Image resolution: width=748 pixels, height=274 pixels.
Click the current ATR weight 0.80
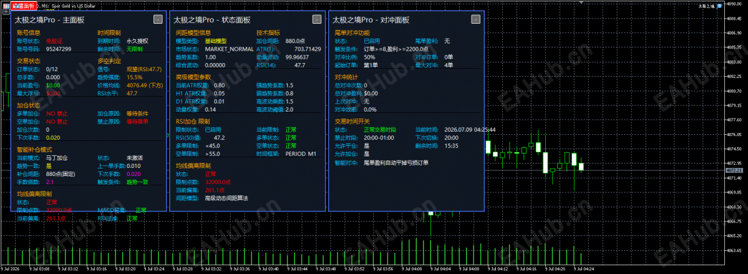tap(219, 85)
